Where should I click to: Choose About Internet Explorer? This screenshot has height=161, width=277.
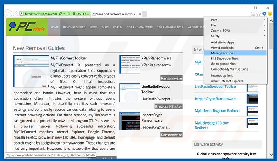(235, 81)
